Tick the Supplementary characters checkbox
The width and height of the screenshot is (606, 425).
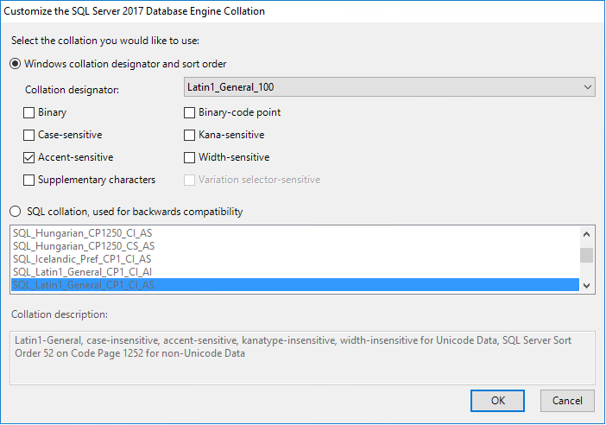click(x=30, y=180)
